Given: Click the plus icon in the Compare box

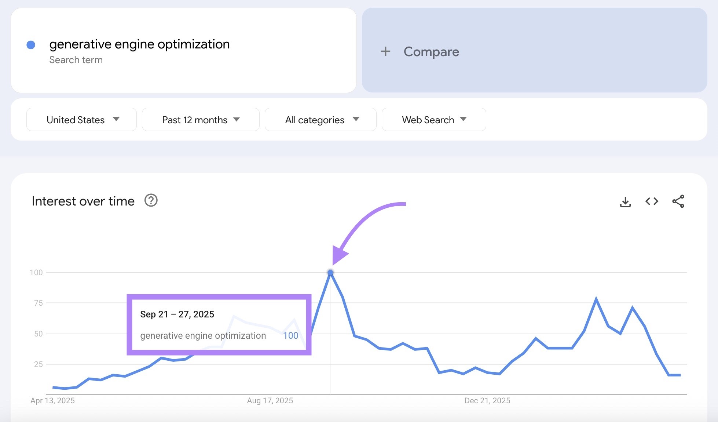Looking at the screenshot, I should (x=386, y=51).
